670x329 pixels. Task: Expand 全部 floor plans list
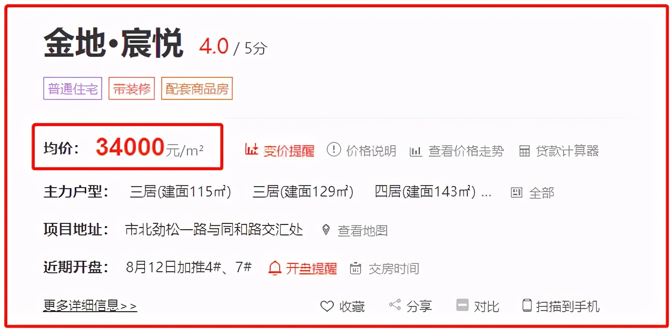pos(533,192)
